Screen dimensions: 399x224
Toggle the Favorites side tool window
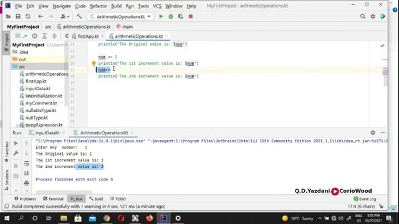[6, 152]
